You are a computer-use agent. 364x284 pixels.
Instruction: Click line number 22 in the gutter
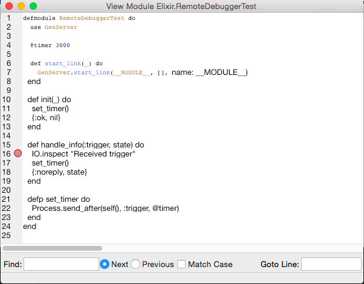pyautogui.click(x=7, y=208)
